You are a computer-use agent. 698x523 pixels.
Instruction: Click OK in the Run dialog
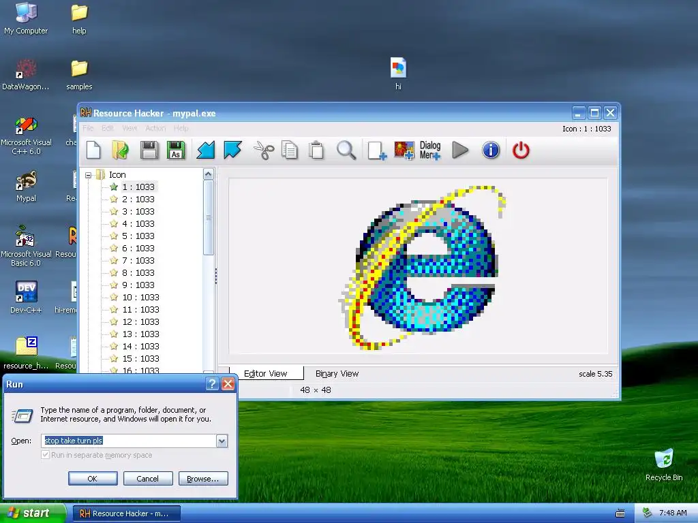93,479
